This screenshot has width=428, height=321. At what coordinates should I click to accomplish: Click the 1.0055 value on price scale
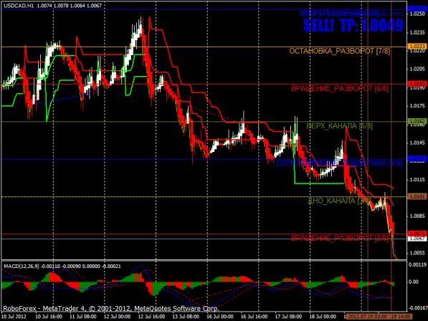(x=417, y=253)
